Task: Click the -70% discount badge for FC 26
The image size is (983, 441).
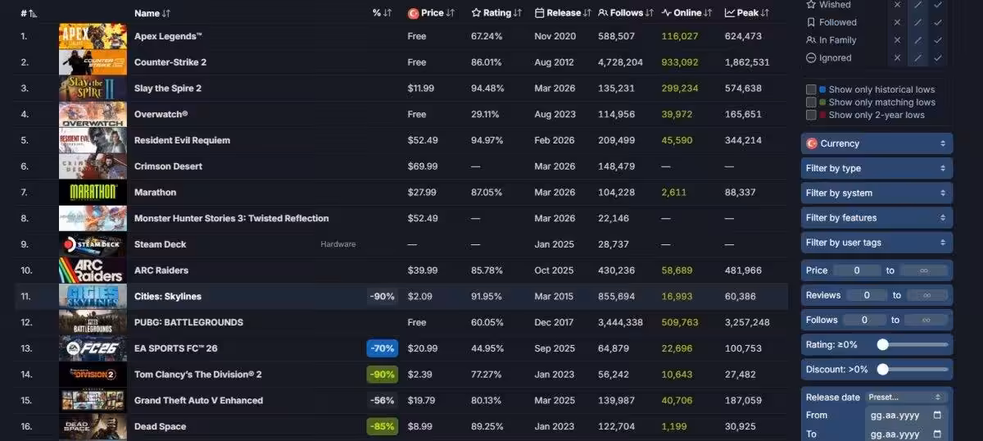Action: click(x=383, y=348)
